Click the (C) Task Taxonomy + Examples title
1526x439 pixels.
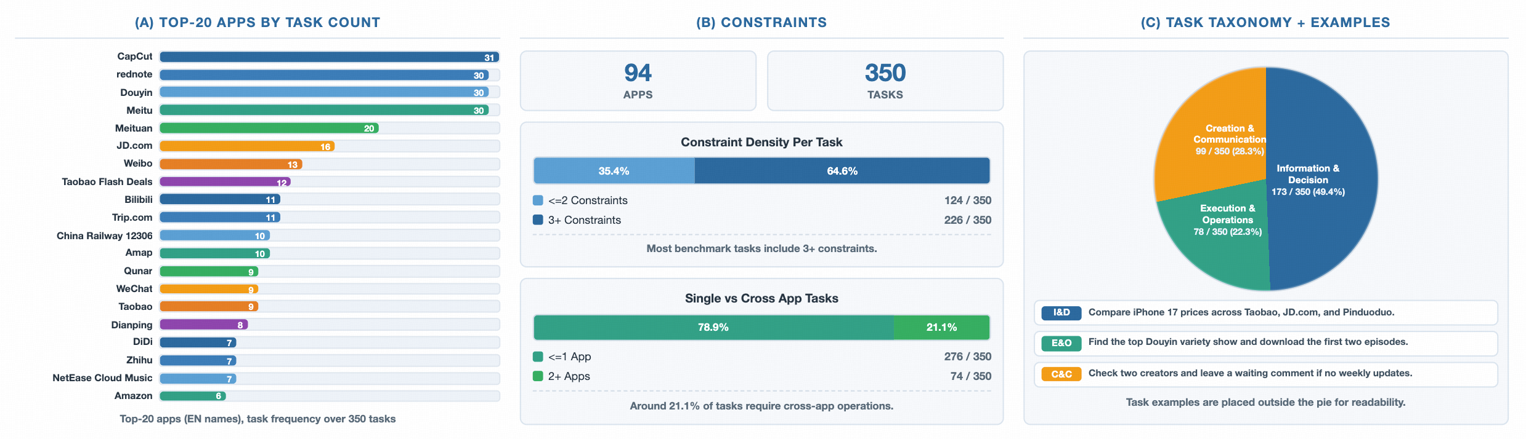pyautogui.click(x=1265, y=23)
